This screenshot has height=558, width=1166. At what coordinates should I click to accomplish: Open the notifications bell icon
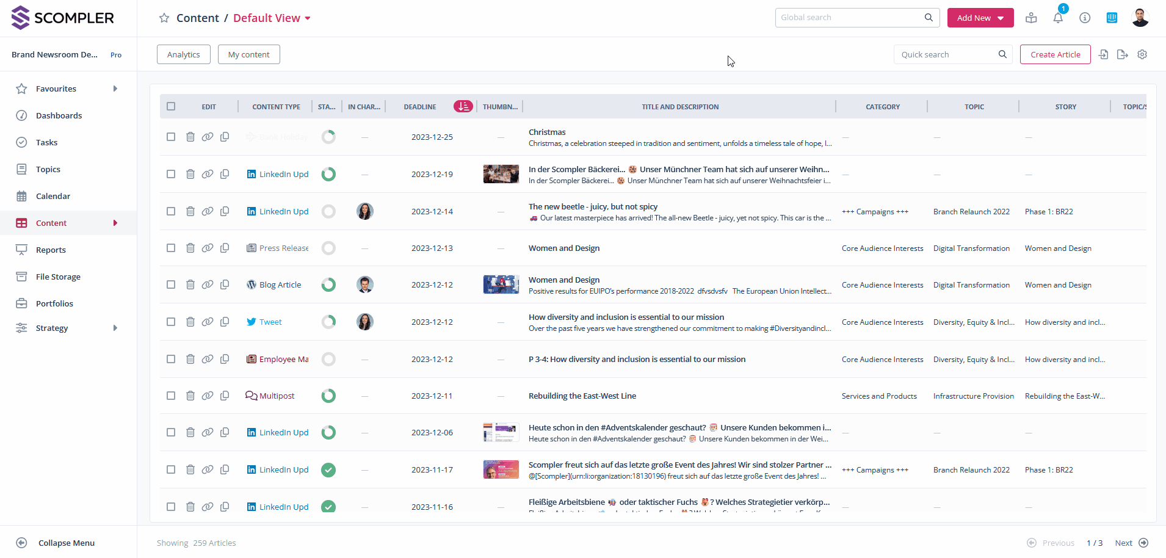point(1058,18)
